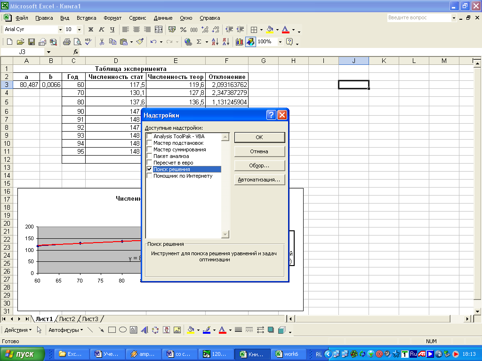Check Пересчет в евро add-in

tap(149, 162)
